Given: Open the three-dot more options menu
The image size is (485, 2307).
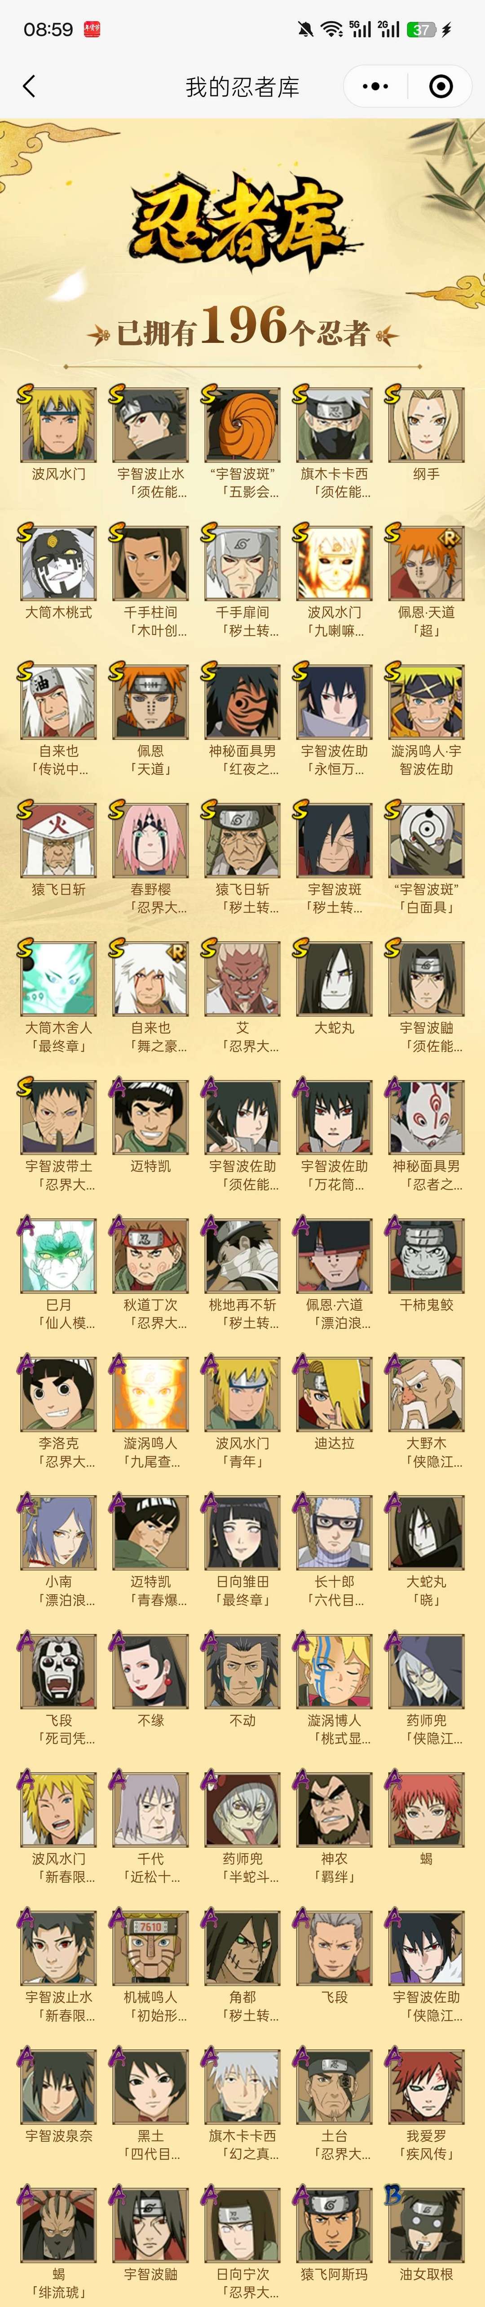Looking at the screenshot, I should (375, 86).
